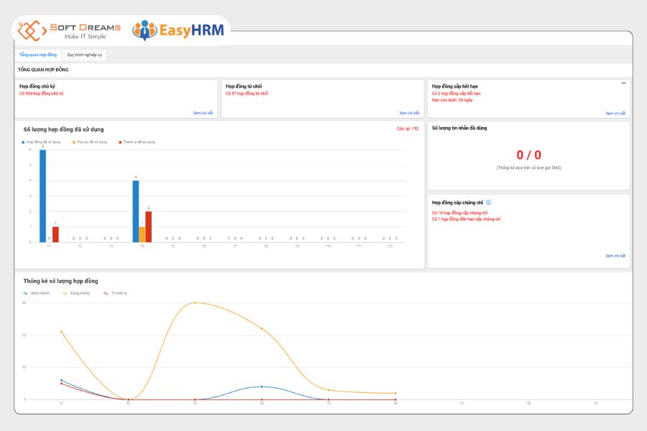Click the SMS statistics note in parentheses
Screen dimensions: 647x431
click(x=528, y=168)
